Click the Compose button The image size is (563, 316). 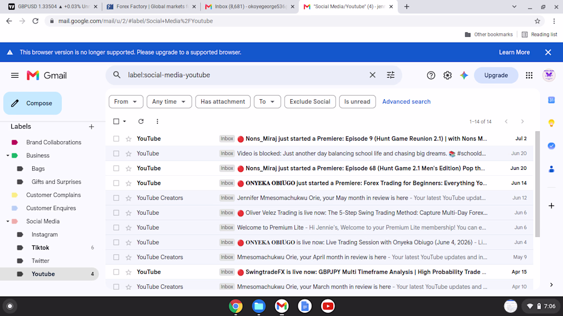33,103
